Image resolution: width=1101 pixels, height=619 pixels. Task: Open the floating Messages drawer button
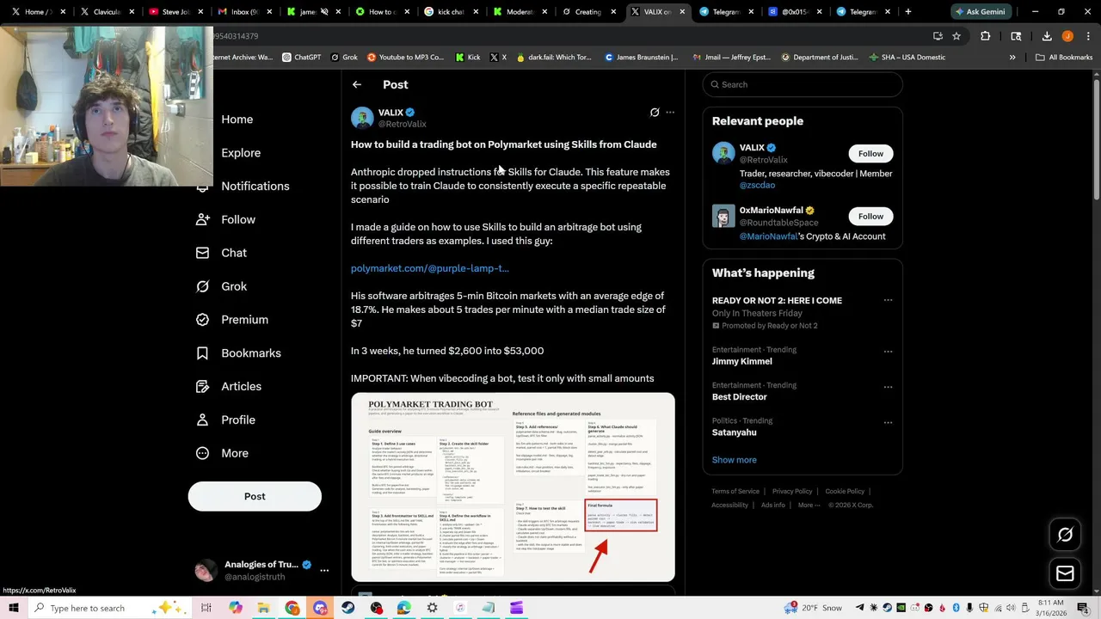(x=1065, y=573)
